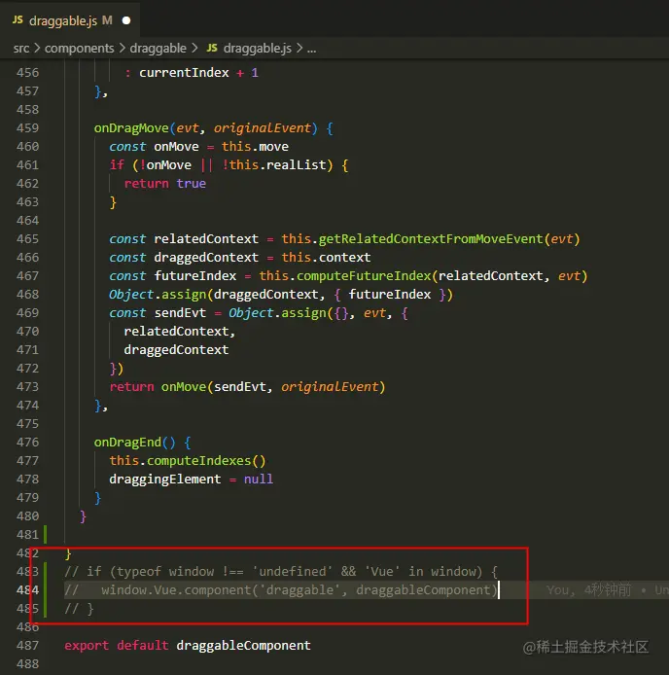The width and height of the screenshot is (669, 675).
Task: Click 'this.realList' on line 461
Action: 278,165
